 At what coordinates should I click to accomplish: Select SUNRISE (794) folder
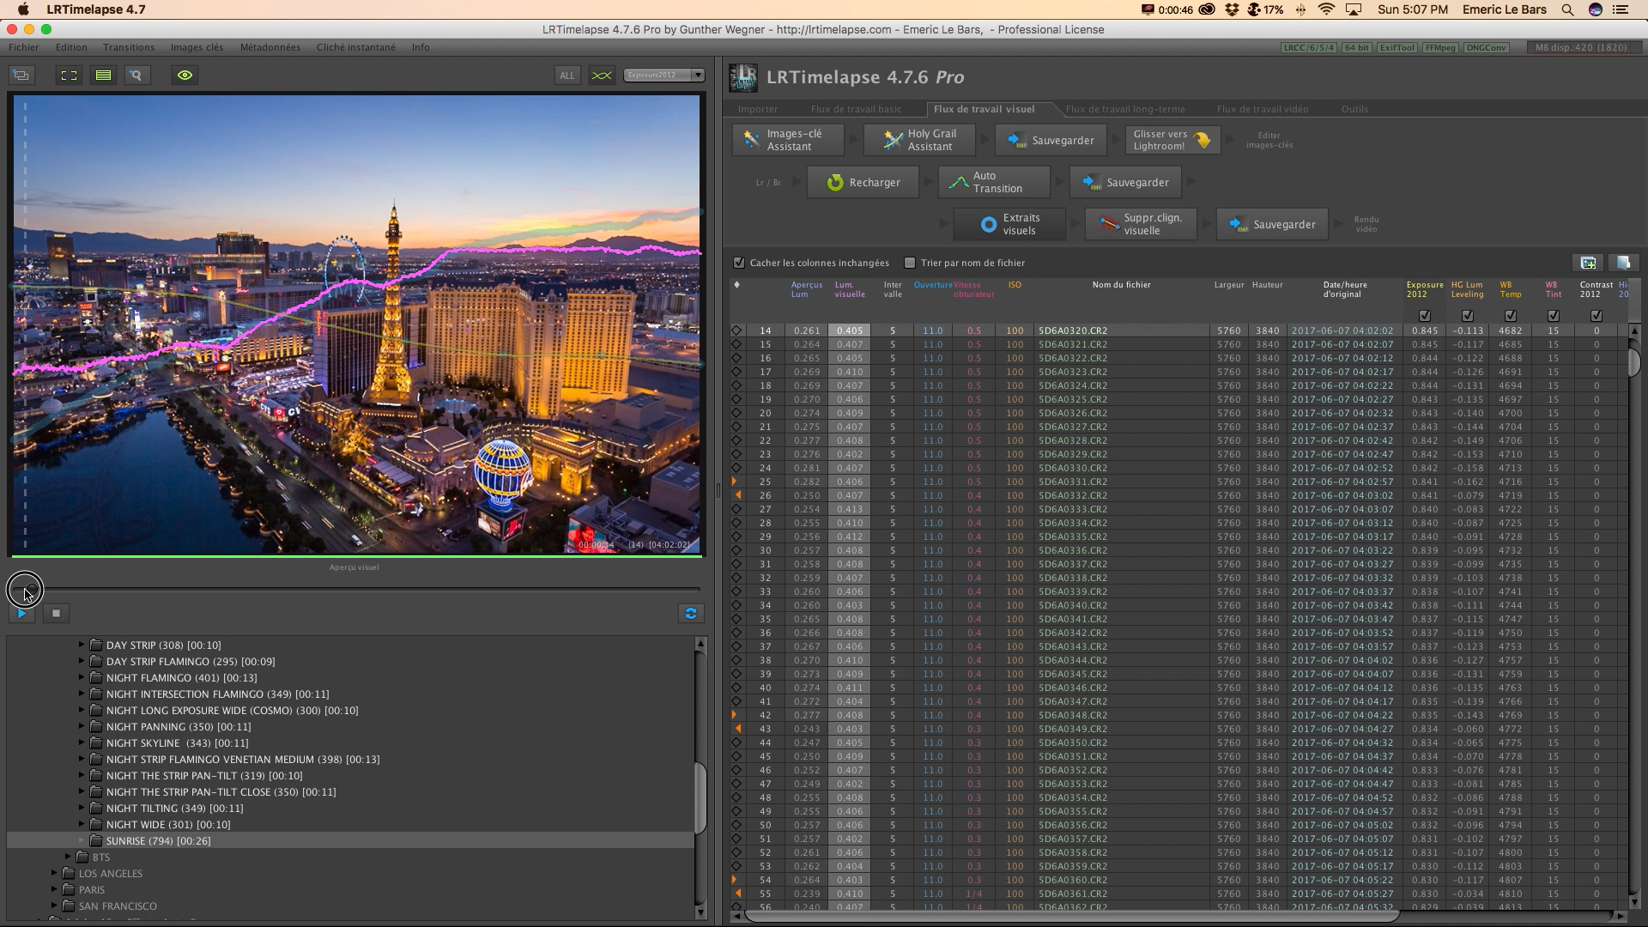click(x=350, y=841)
